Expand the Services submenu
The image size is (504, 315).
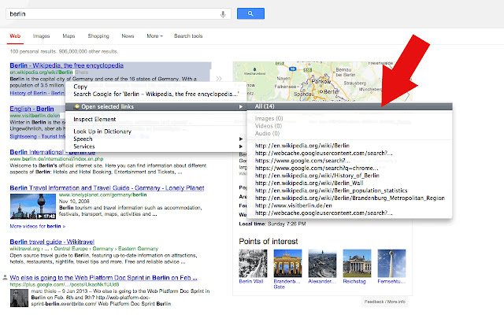pyautogui.click(x=84, y=146)
